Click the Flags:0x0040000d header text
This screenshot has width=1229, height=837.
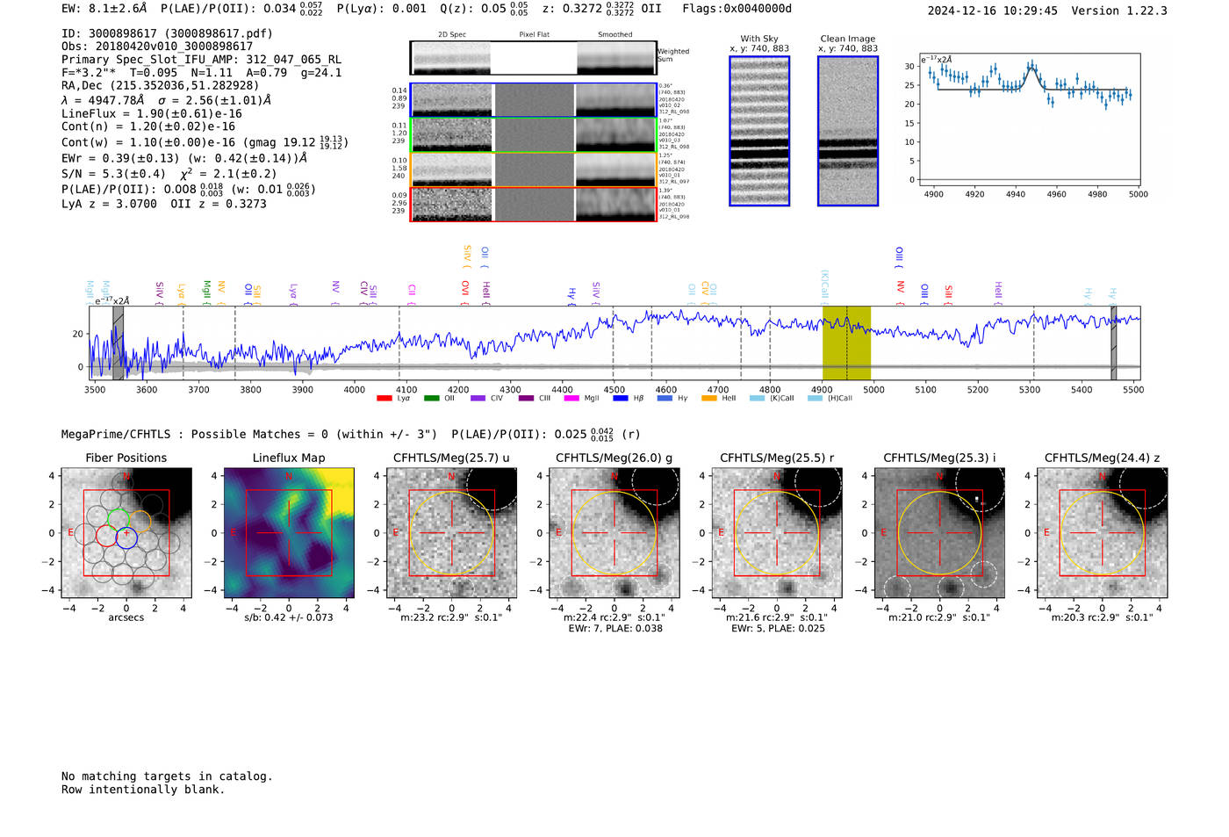tap(737, 9)
